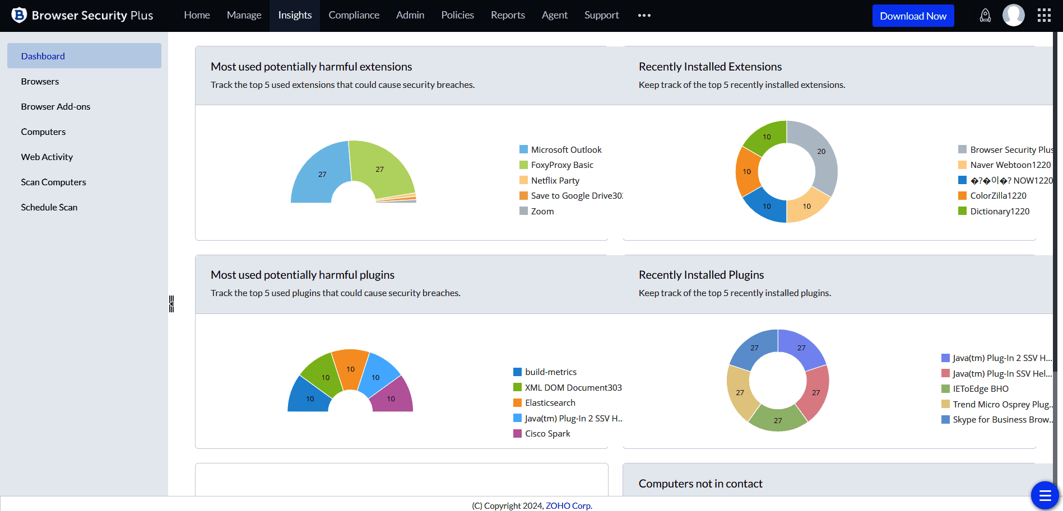Click the blue floating menu button
The image size is (1063, 511).
(x=1045, y=495)
